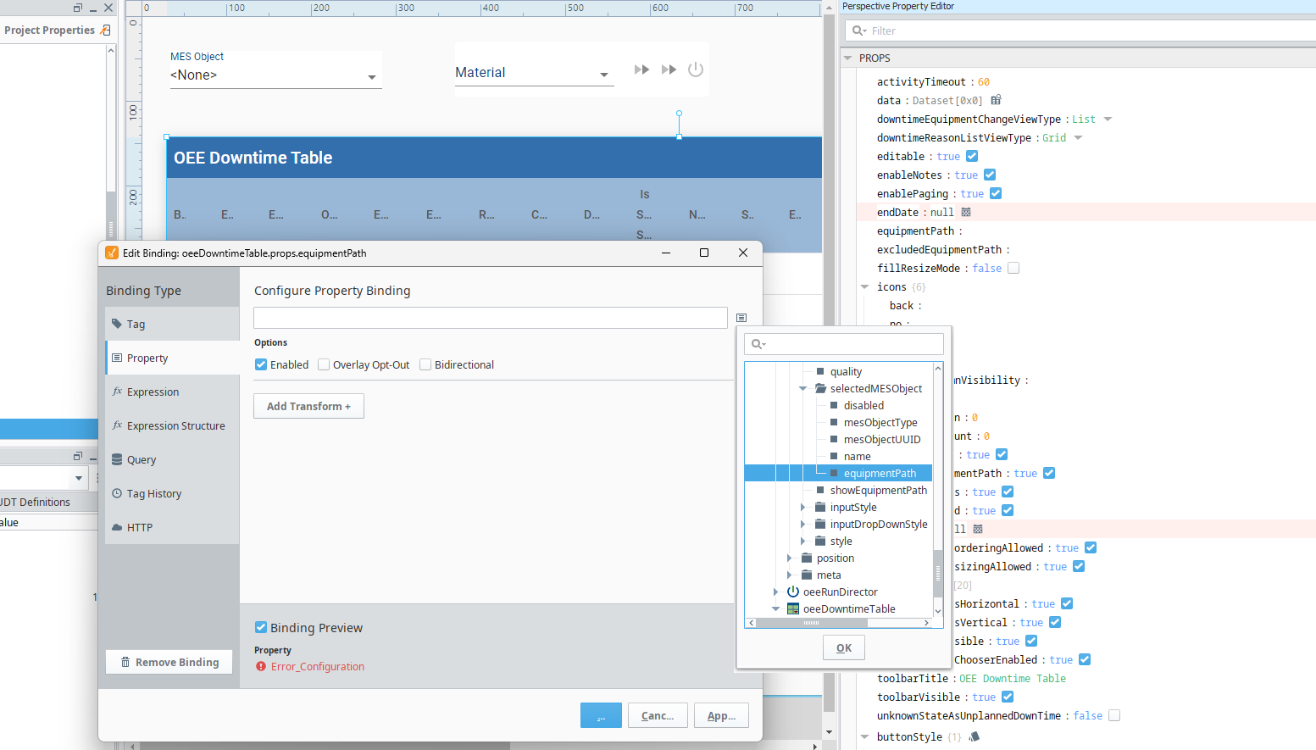Click the calendar icon next to endDate
The height and width of the screenshot is (750, 1316).
966,213
